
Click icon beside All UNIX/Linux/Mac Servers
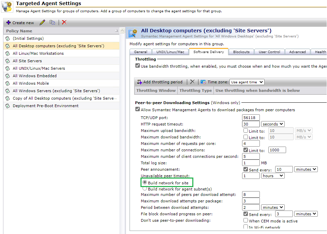click(8, 68)
